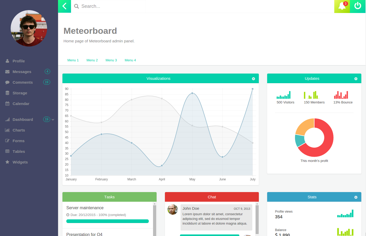The height and width of the screenshot is (236, 366).
Task: Click the Server maintenance progress bar
Action: click(x=107, y=221)
